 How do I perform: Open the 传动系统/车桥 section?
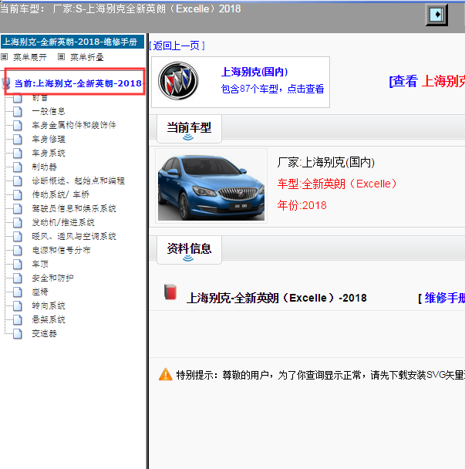[x=61, y=194]
